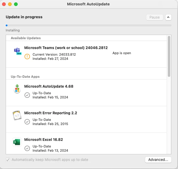Click 'Installed: Feb 15, 2024' text
The width and height of the screenshot is (178, 169).
(x=50, y=97)
